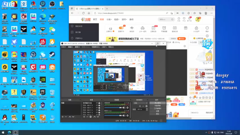Remove the selected source with the minus icon
The image size is (240, 135).
(x=87, y=117)
